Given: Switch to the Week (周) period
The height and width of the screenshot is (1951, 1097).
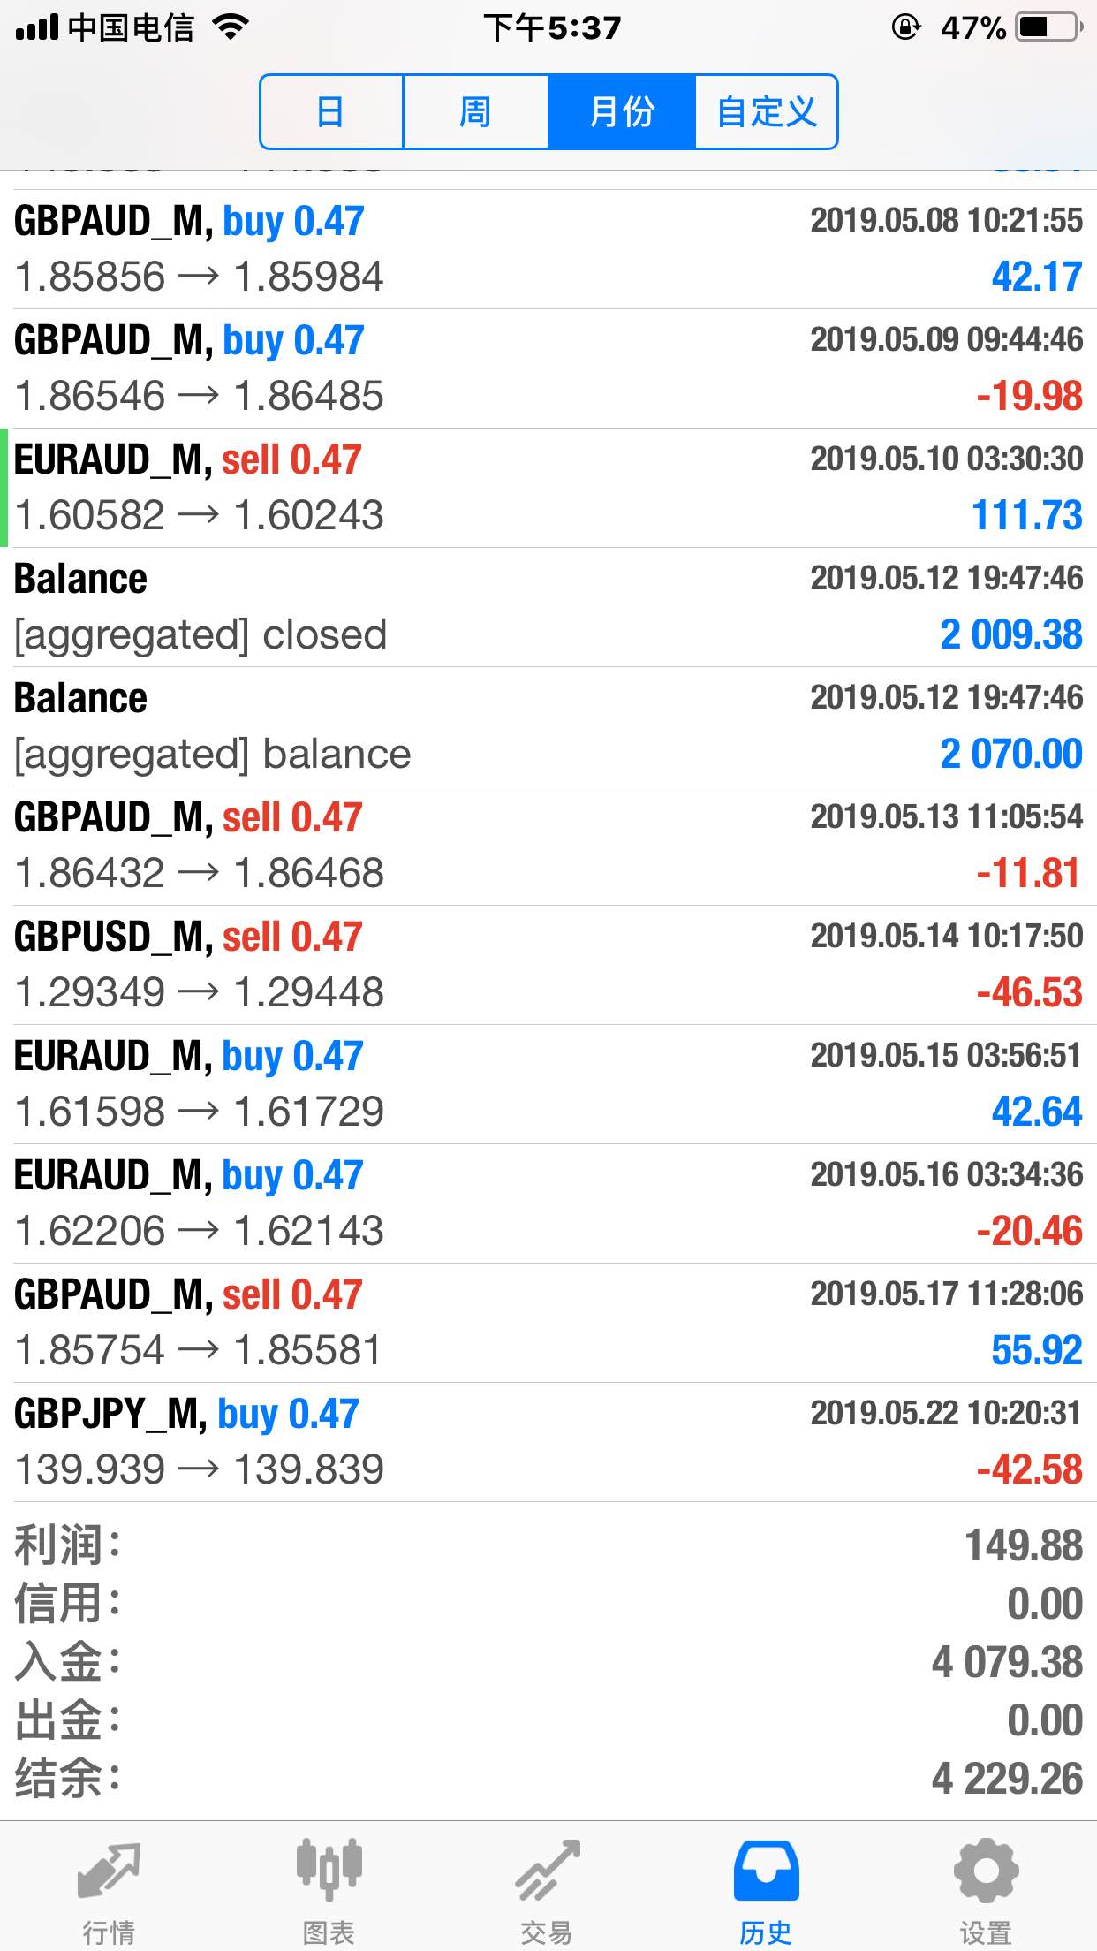Looking at the screenshot, I should (x=475, y=112).
